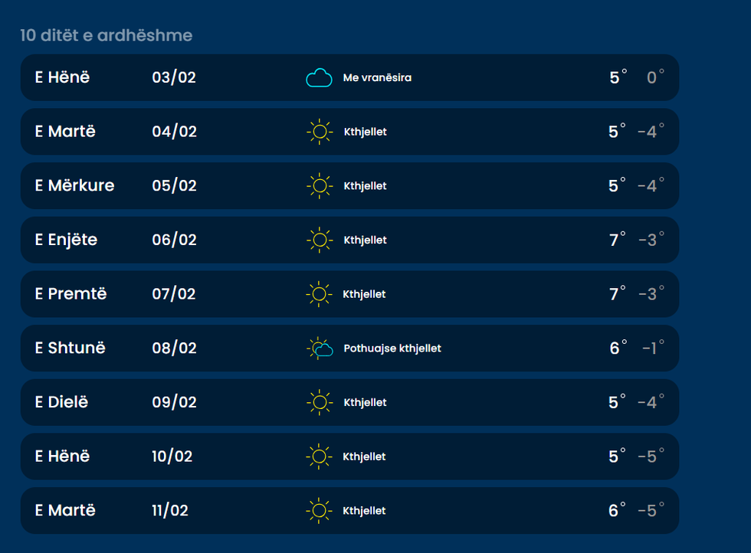Image resolution: width=751 pixels, height=553 pixels.
Task: Click the partly cloudy icon for 08/02
Action: pyautogui.click(x=320, y=348)
